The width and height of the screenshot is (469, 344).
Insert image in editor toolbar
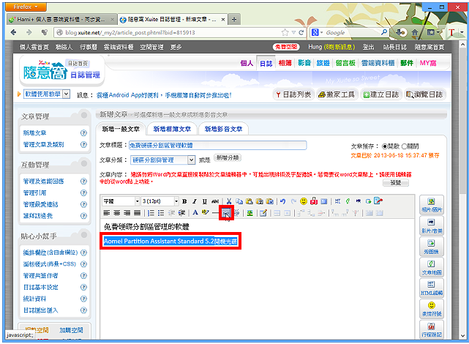pyautogui.click(x=250, y=213)
